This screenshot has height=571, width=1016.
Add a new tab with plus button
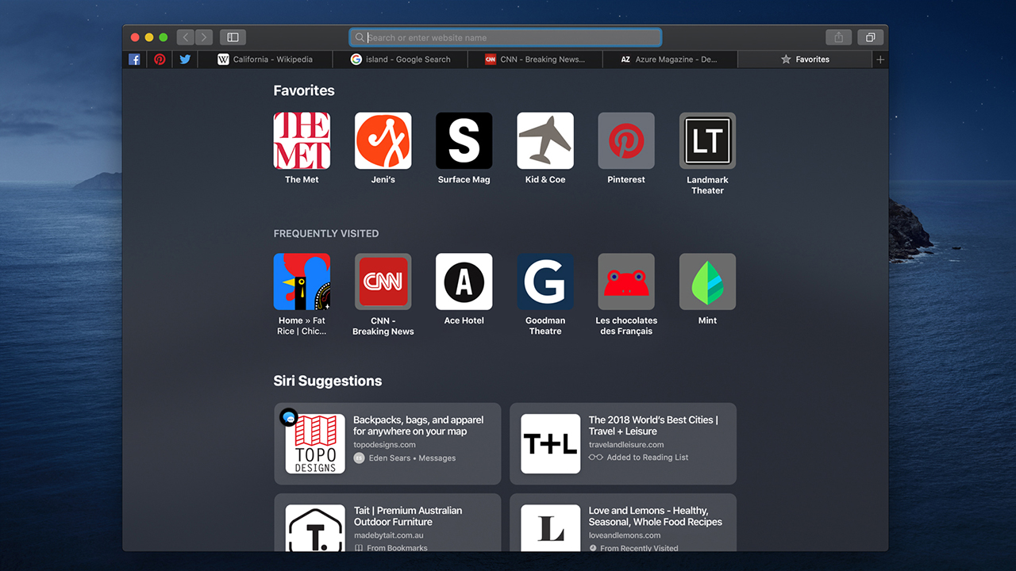pyautogui.click(x=879, y=59)
